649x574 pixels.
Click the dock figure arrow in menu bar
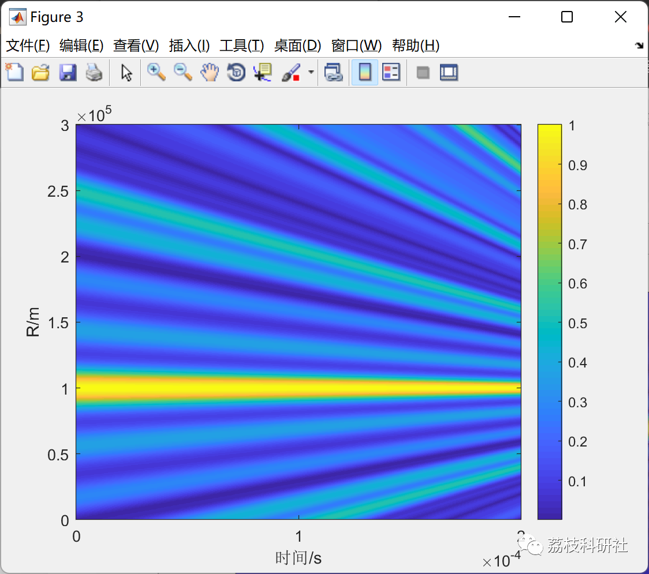pos(639,45)
